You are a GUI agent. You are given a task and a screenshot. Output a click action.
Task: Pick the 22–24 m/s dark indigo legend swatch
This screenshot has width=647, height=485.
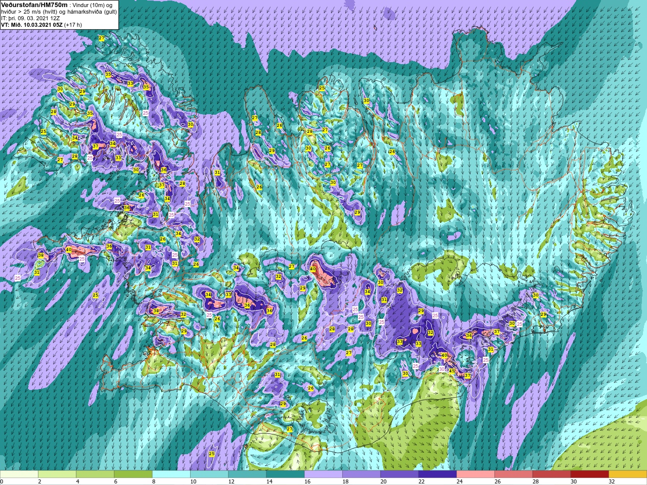point(437,474)
